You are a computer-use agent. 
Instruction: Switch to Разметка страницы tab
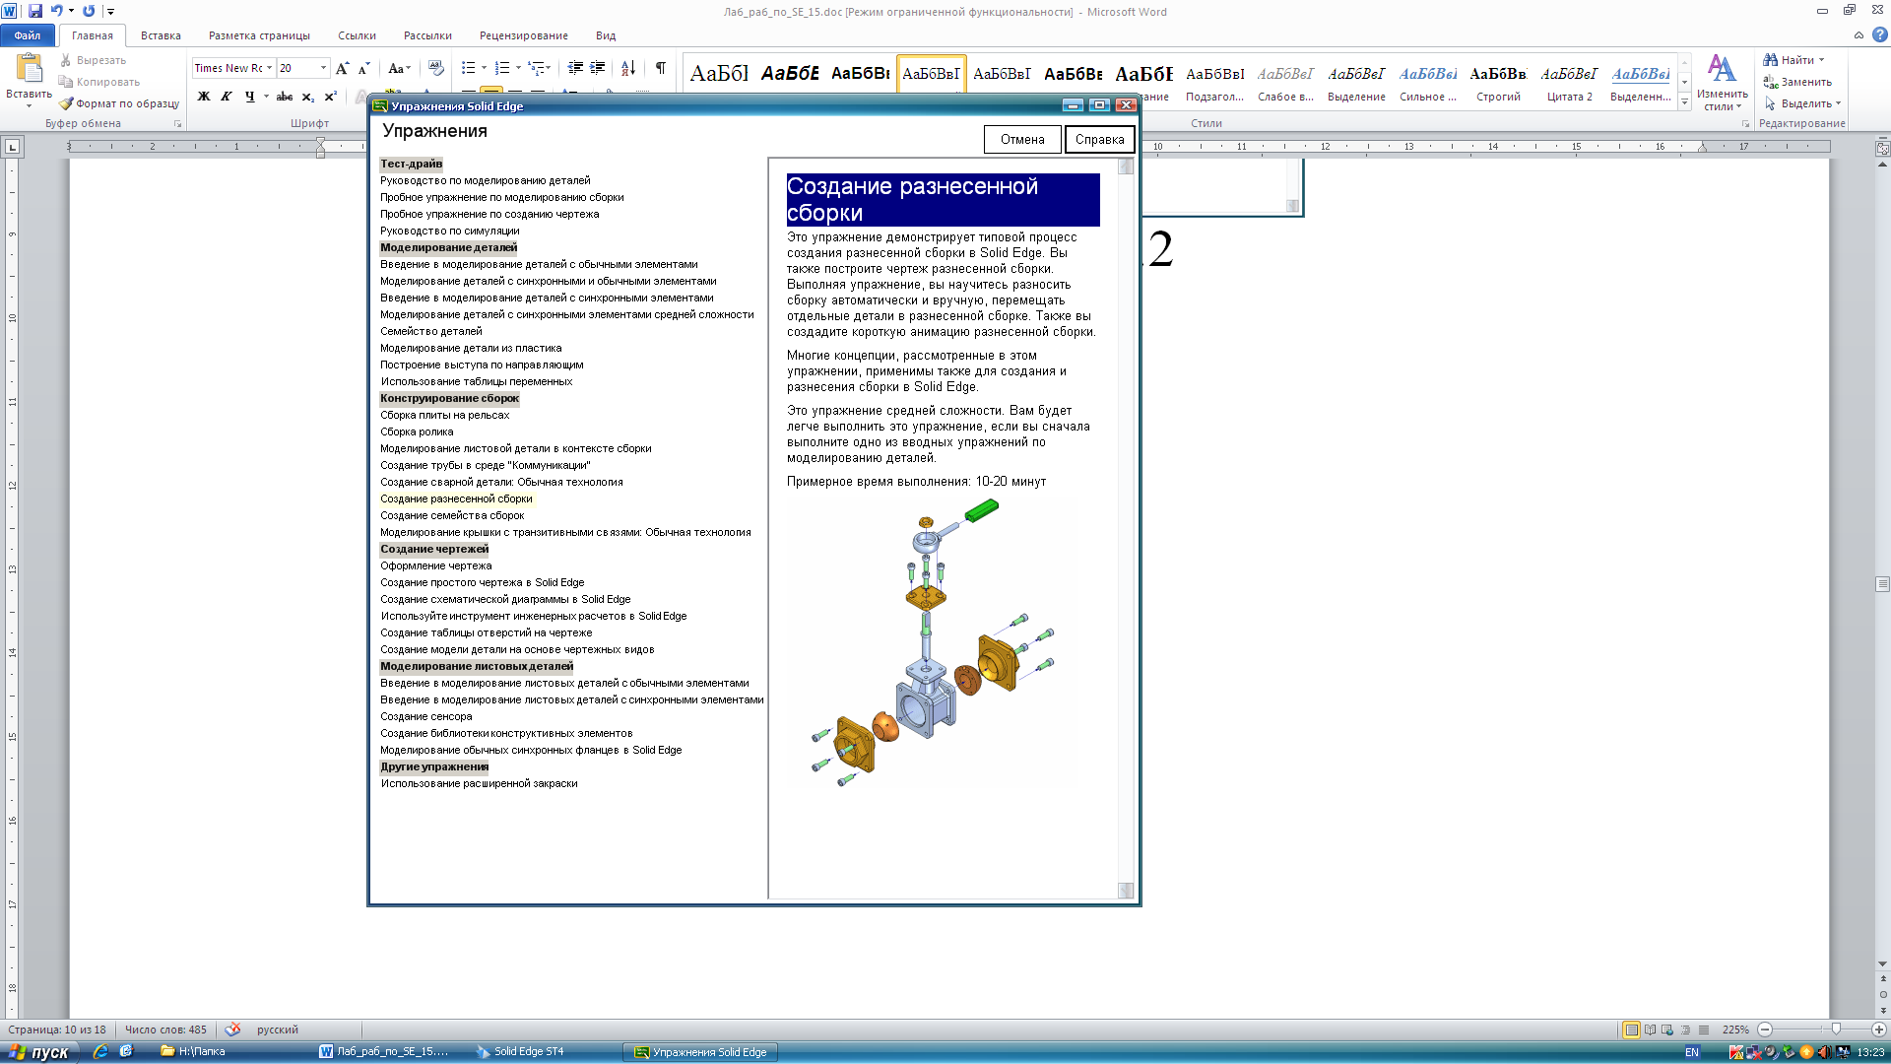pyautogui.click(x=259, y=35)
